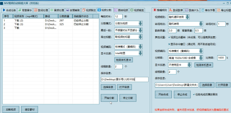Image resolution: width=231 pixels, height=113 pixels.
Task: Click the save path field C:\Users\User\Desktop\新建文件夹
Action: click(177, 85)
